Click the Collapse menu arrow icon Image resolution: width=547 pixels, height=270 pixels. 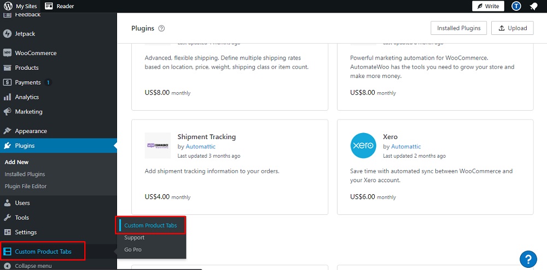(x=7, y=266)
